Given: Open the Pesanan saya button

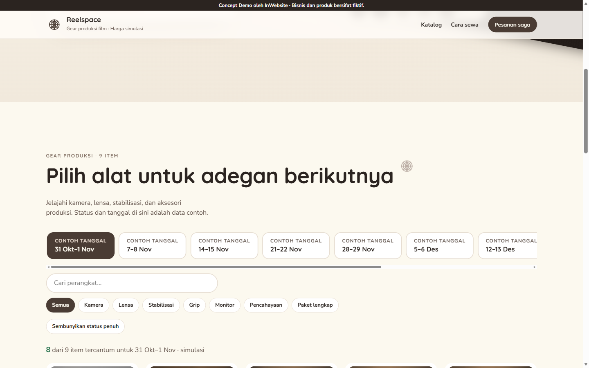Looking at the screenshot, I should pyautogui.click(x=512, y=25).
